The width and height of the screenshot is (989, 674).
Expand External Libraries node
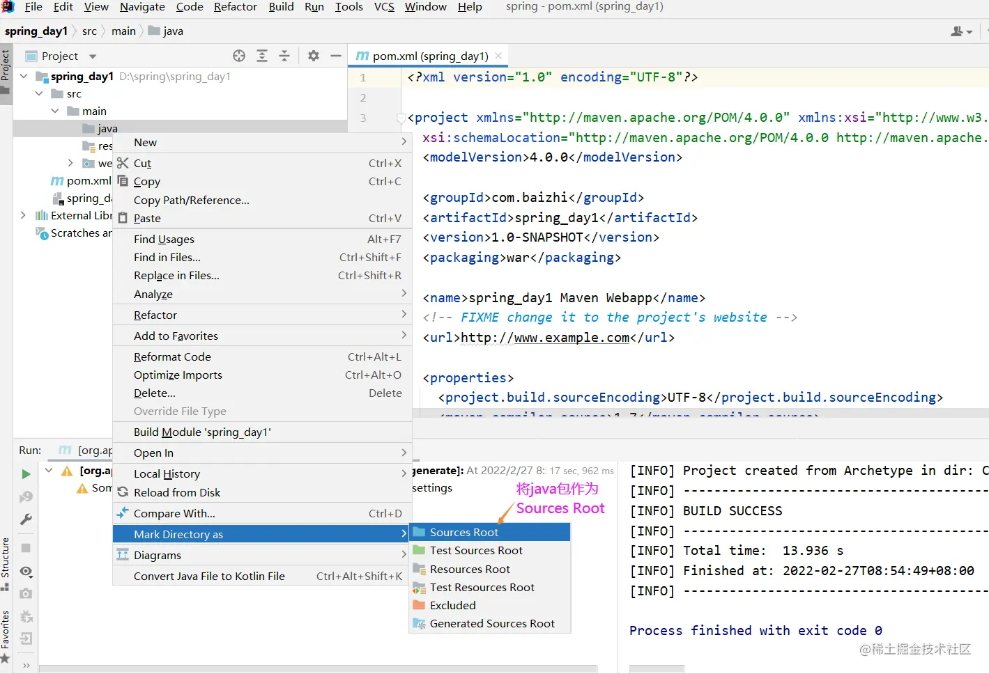coord(24,215)
